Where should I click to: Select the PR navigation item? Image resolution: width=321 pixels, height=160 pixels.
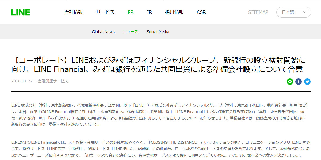131,12
